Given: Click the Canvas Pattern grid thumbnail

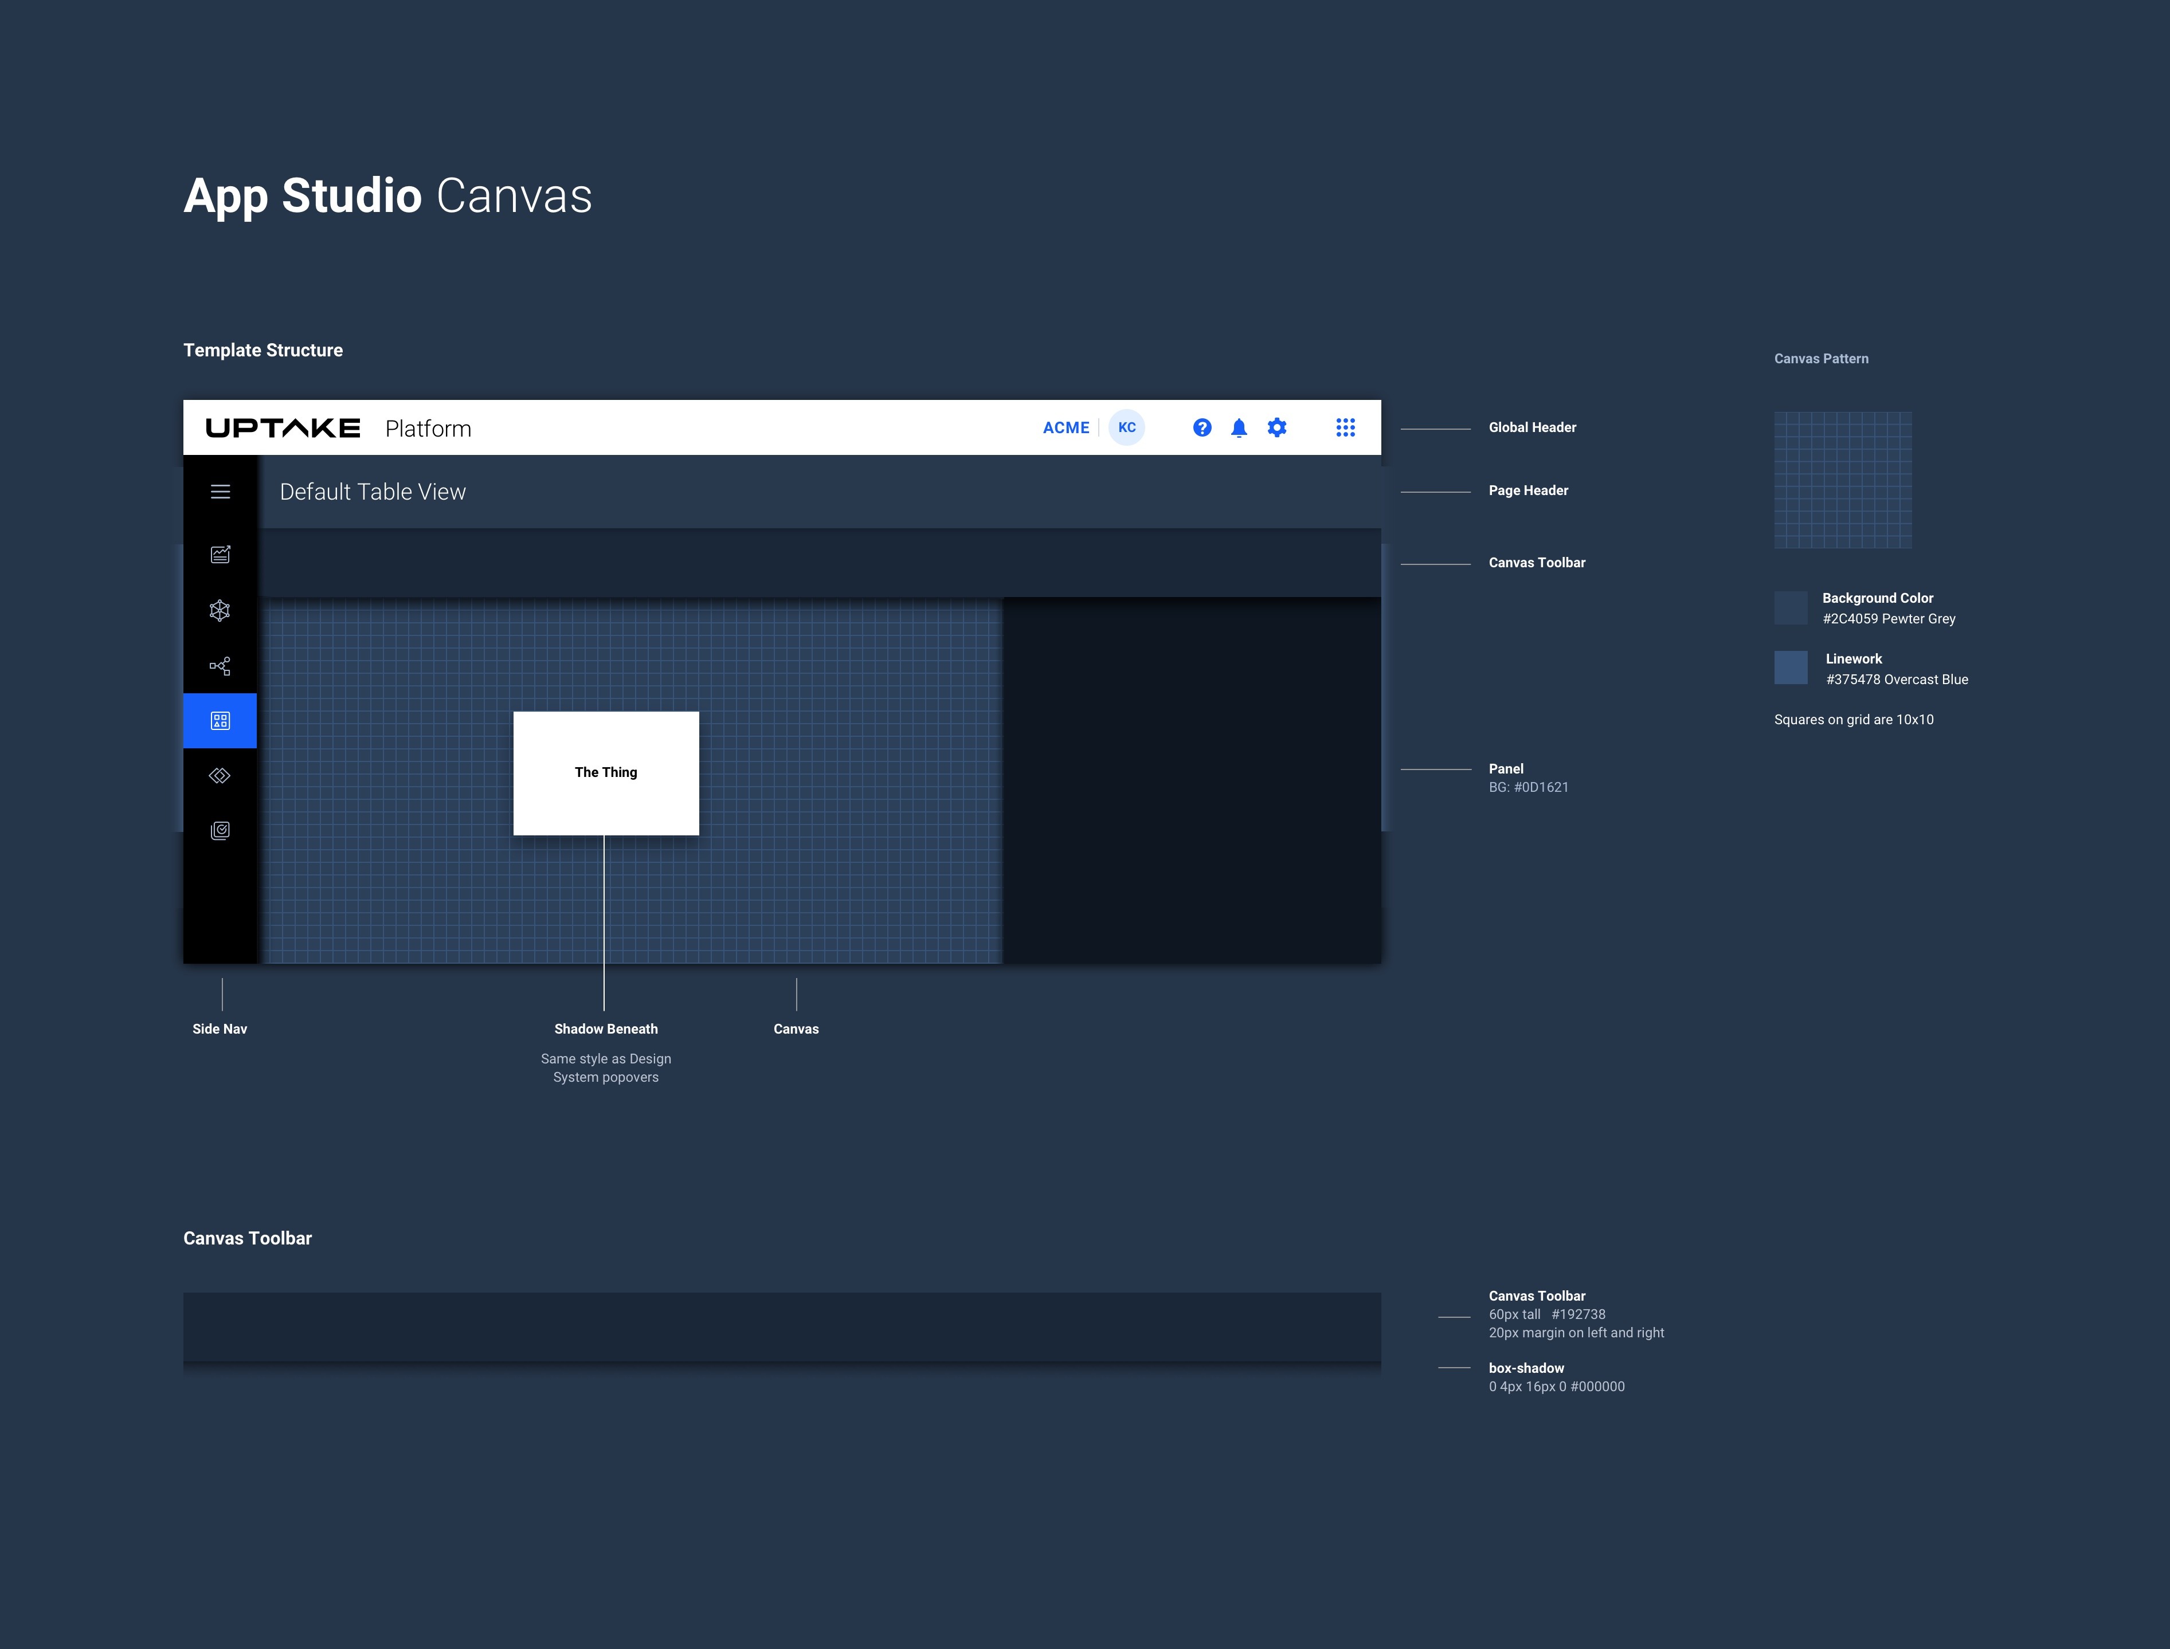Looking at the screenshot, I should (1842, 480).
